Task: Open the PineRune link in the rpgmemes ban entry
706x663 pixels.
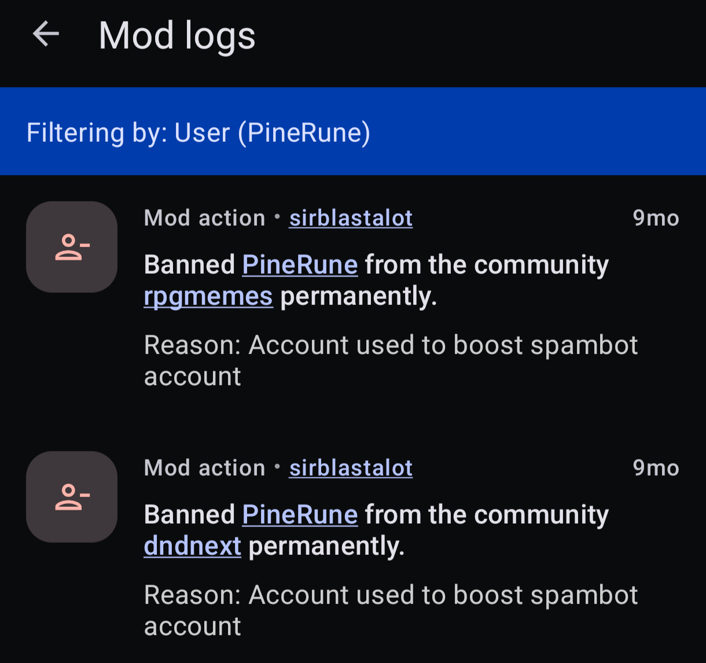Action: [300, 265]
